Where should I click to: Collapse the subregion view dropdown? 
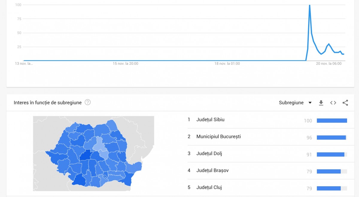(295, 103)
